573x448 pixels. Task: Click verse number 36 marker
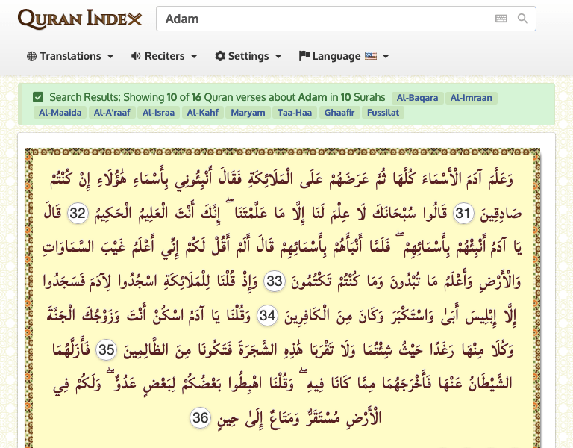tap(200, 417)
